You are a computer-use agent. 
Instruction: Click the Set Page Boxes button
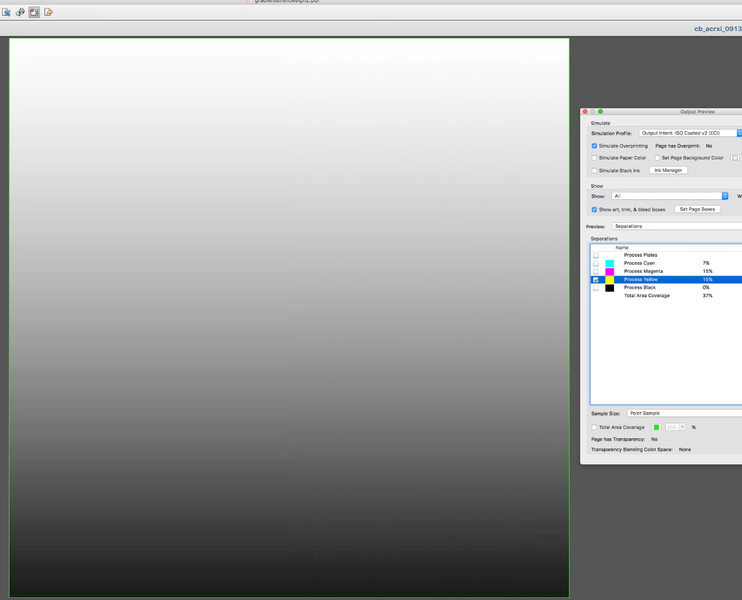(x=697, y=209)
